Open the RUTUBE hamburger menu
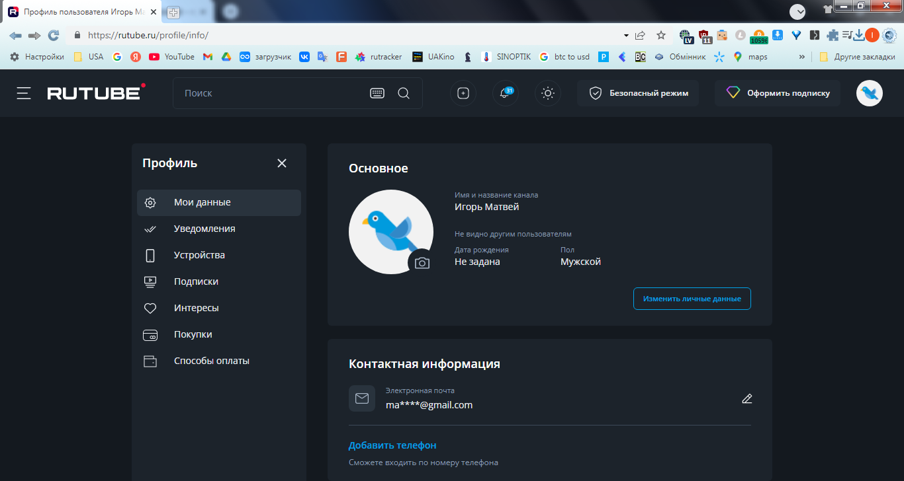 point(24,93)
